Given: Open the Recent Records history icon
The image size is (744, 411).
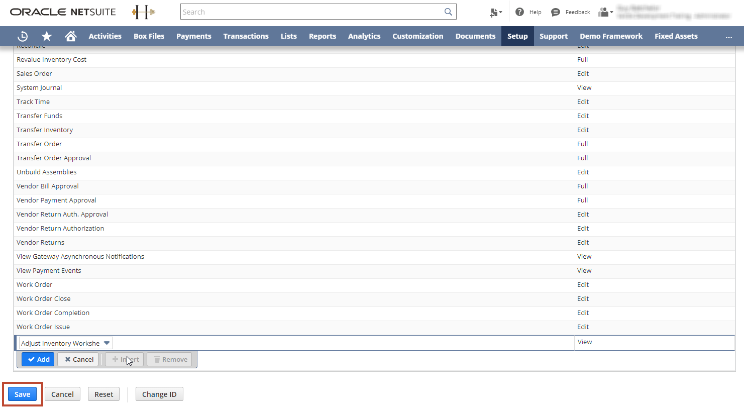Looking at the screenshot, I should click(23, 36).
